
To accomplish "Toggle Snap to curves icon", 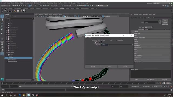I will click(40, 6).
